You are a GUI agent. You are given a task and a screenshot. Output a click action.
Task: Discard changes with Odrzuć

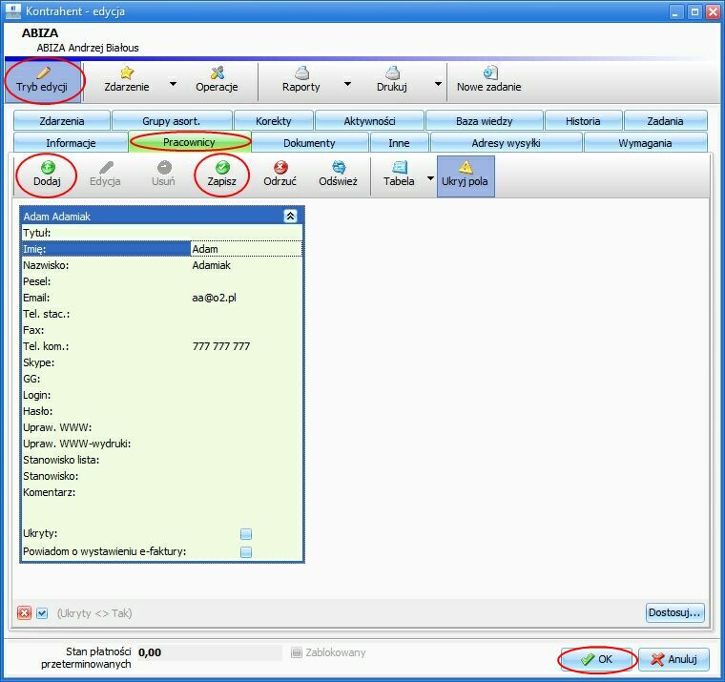coord(280,176)
